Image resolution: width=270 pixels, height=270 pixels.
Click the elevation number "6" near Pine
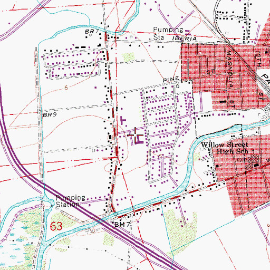coord(178,86)
